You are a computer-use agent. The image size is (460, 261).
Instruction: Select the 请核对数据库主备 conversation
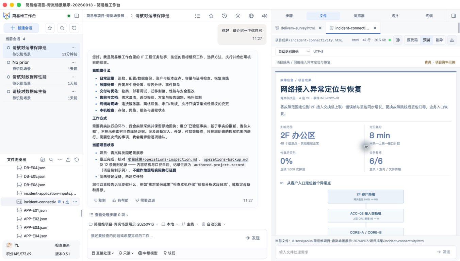[41, 94]
